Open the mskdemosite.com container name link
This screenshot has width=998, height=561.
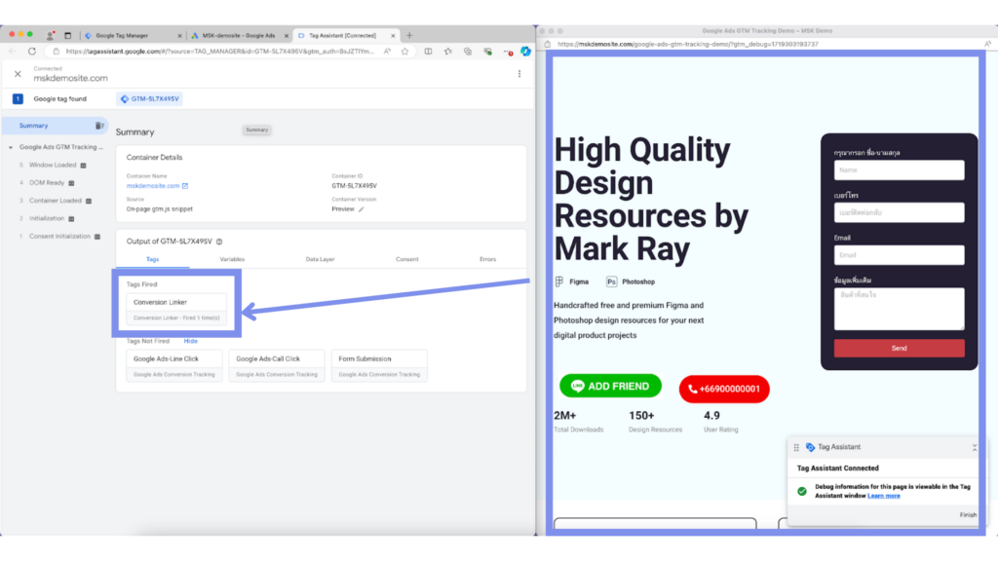tap(157, 186)
